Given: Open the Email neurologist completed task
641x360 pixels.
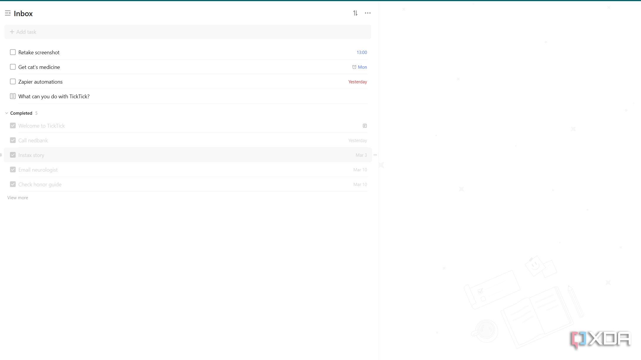Looking at the screenshot, I should (x=38, y=170).
